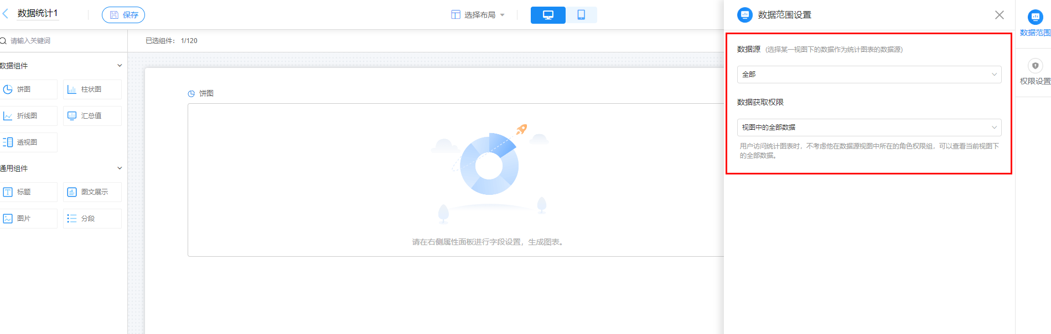Image resolution: width=1051 pixels, height=334 pixels.
Task: Go back using the left arrow icon
Action: click(6, 14)
